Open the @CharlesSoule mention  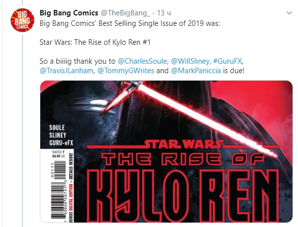(x=142, y=61)
